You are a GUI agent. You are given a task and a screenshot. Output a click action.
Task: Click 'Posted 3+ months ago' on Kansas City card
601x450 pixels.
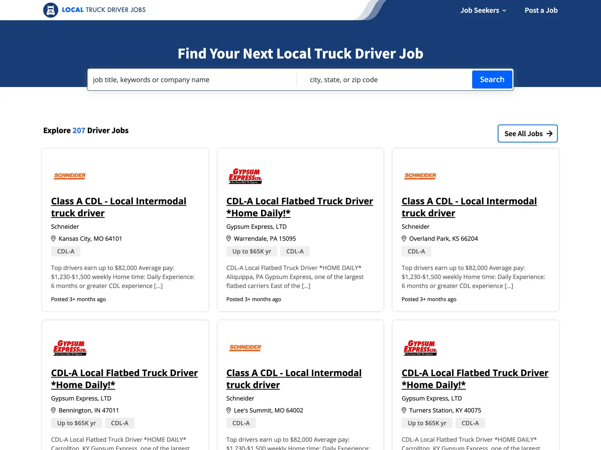tap(79, 299)
